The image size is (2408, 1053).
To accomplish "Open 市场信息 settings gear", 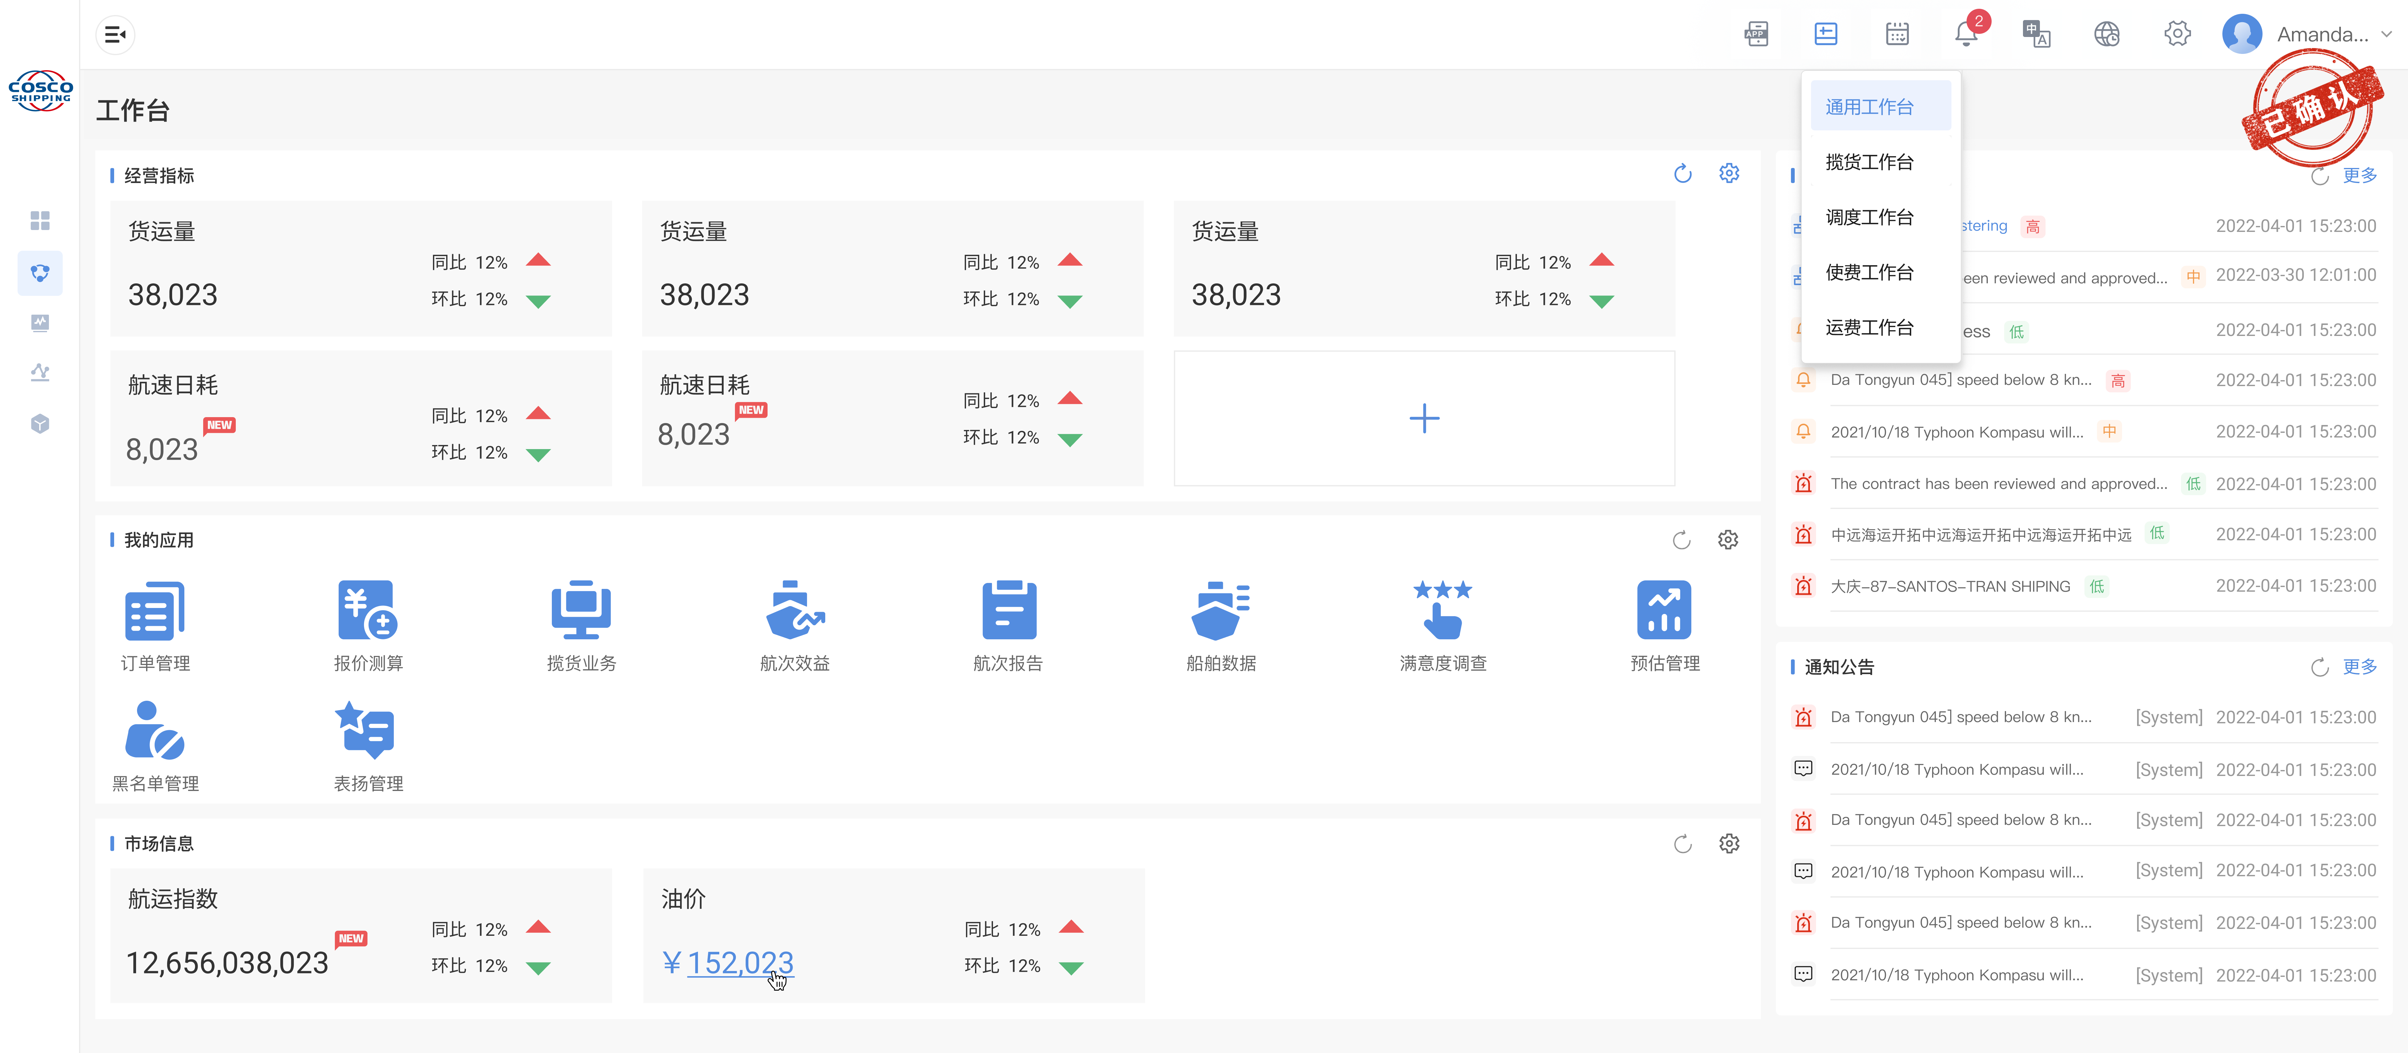I will (1729, 844).
